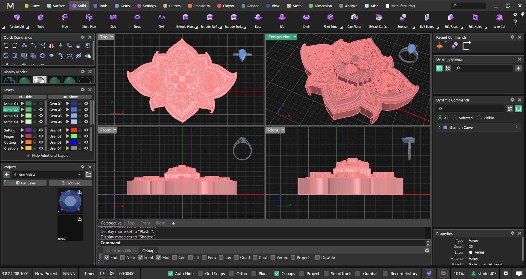Screen dimensions: 526x279
Task: Expand the Setting layer arrow
Action: [22, 130]
